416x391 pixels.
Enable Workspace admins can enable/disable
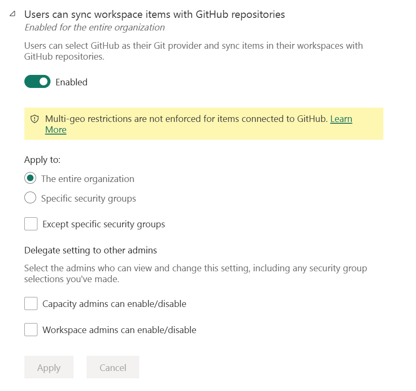pos(30,330)
